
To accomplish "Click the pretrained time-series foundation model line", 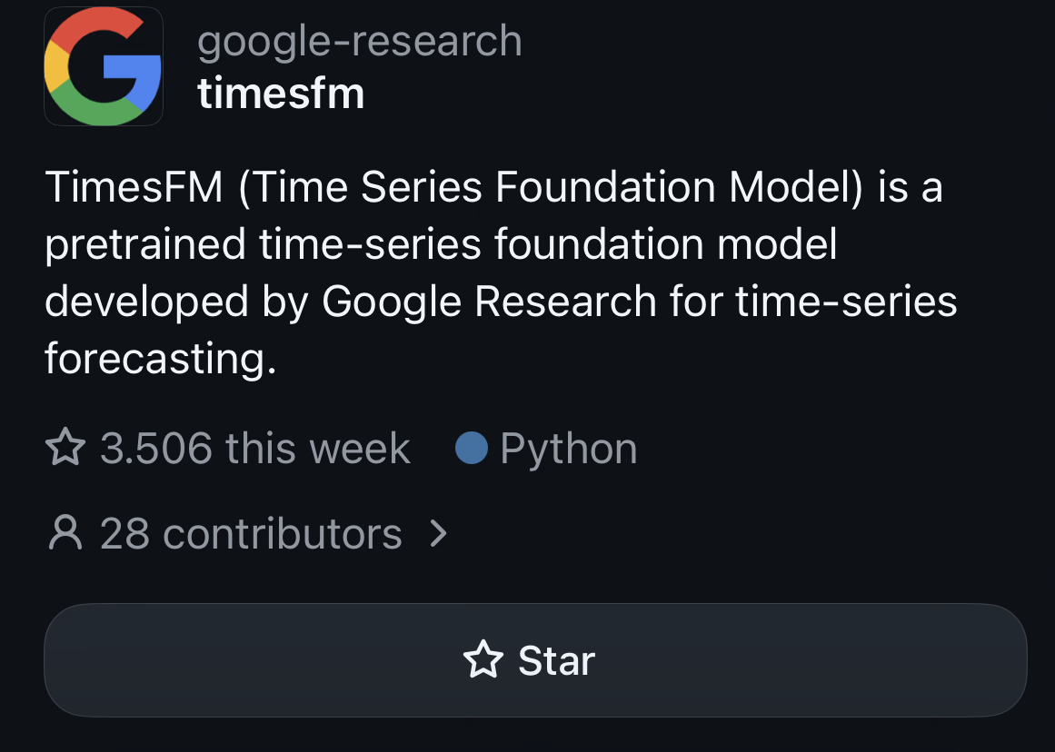I will pyautogui.click(x=441, y=243).
